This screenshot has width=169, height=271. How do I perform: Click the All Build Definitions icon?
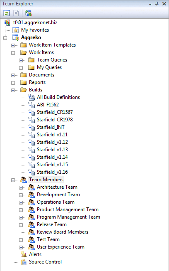(x=31, y=97)
